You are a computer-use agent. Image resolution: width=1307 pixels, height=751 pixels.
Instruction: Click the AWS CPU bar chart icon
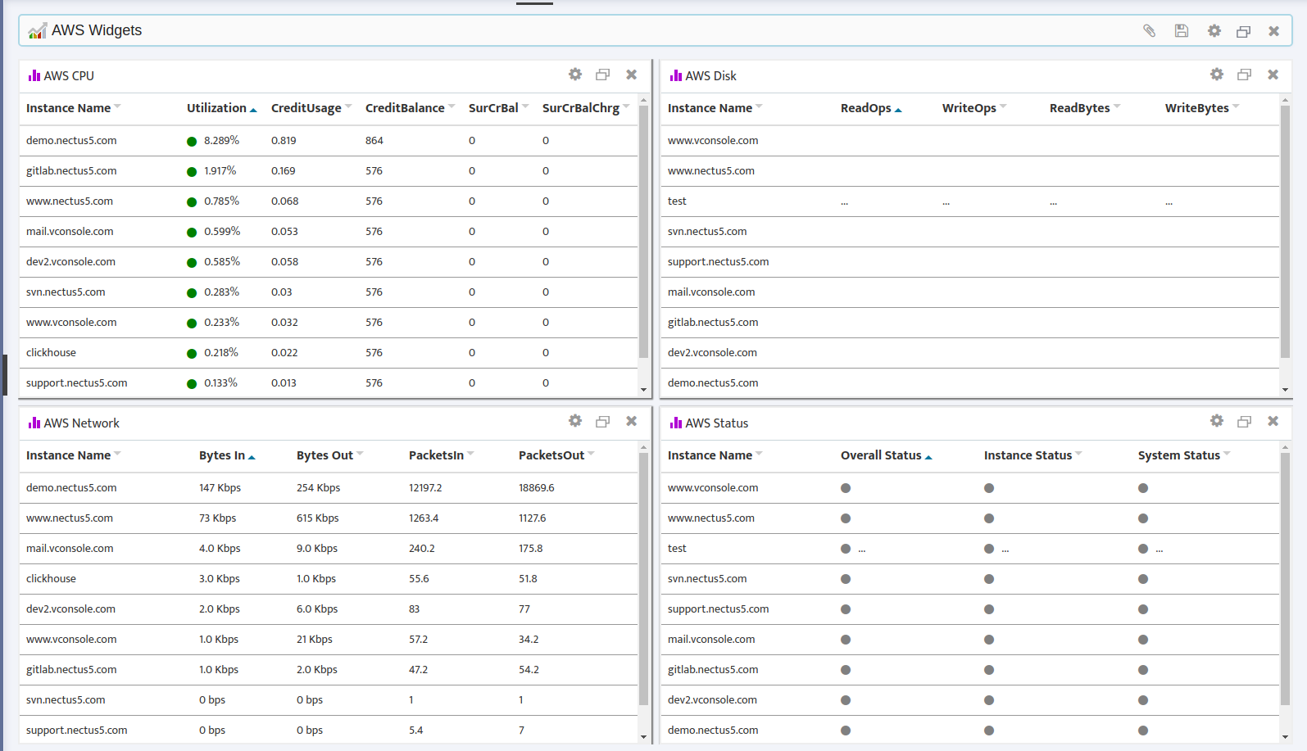coord(34,75)
